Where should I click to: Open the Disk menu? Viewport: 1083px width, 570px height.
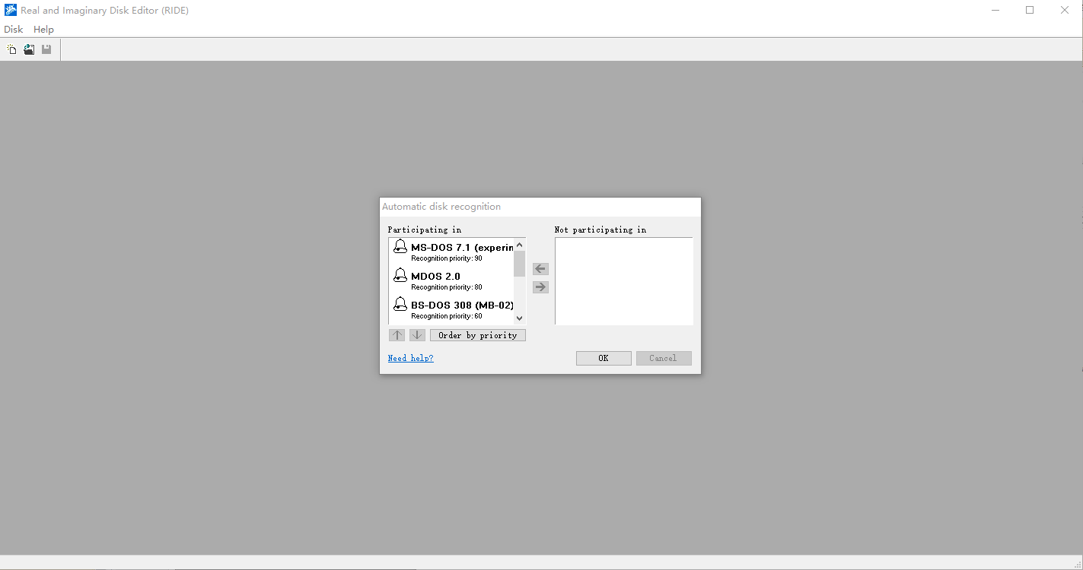[14, 30]
